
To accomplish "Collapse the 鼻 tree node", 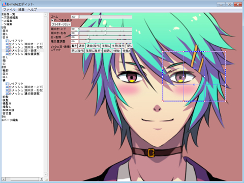I will 2,80.
